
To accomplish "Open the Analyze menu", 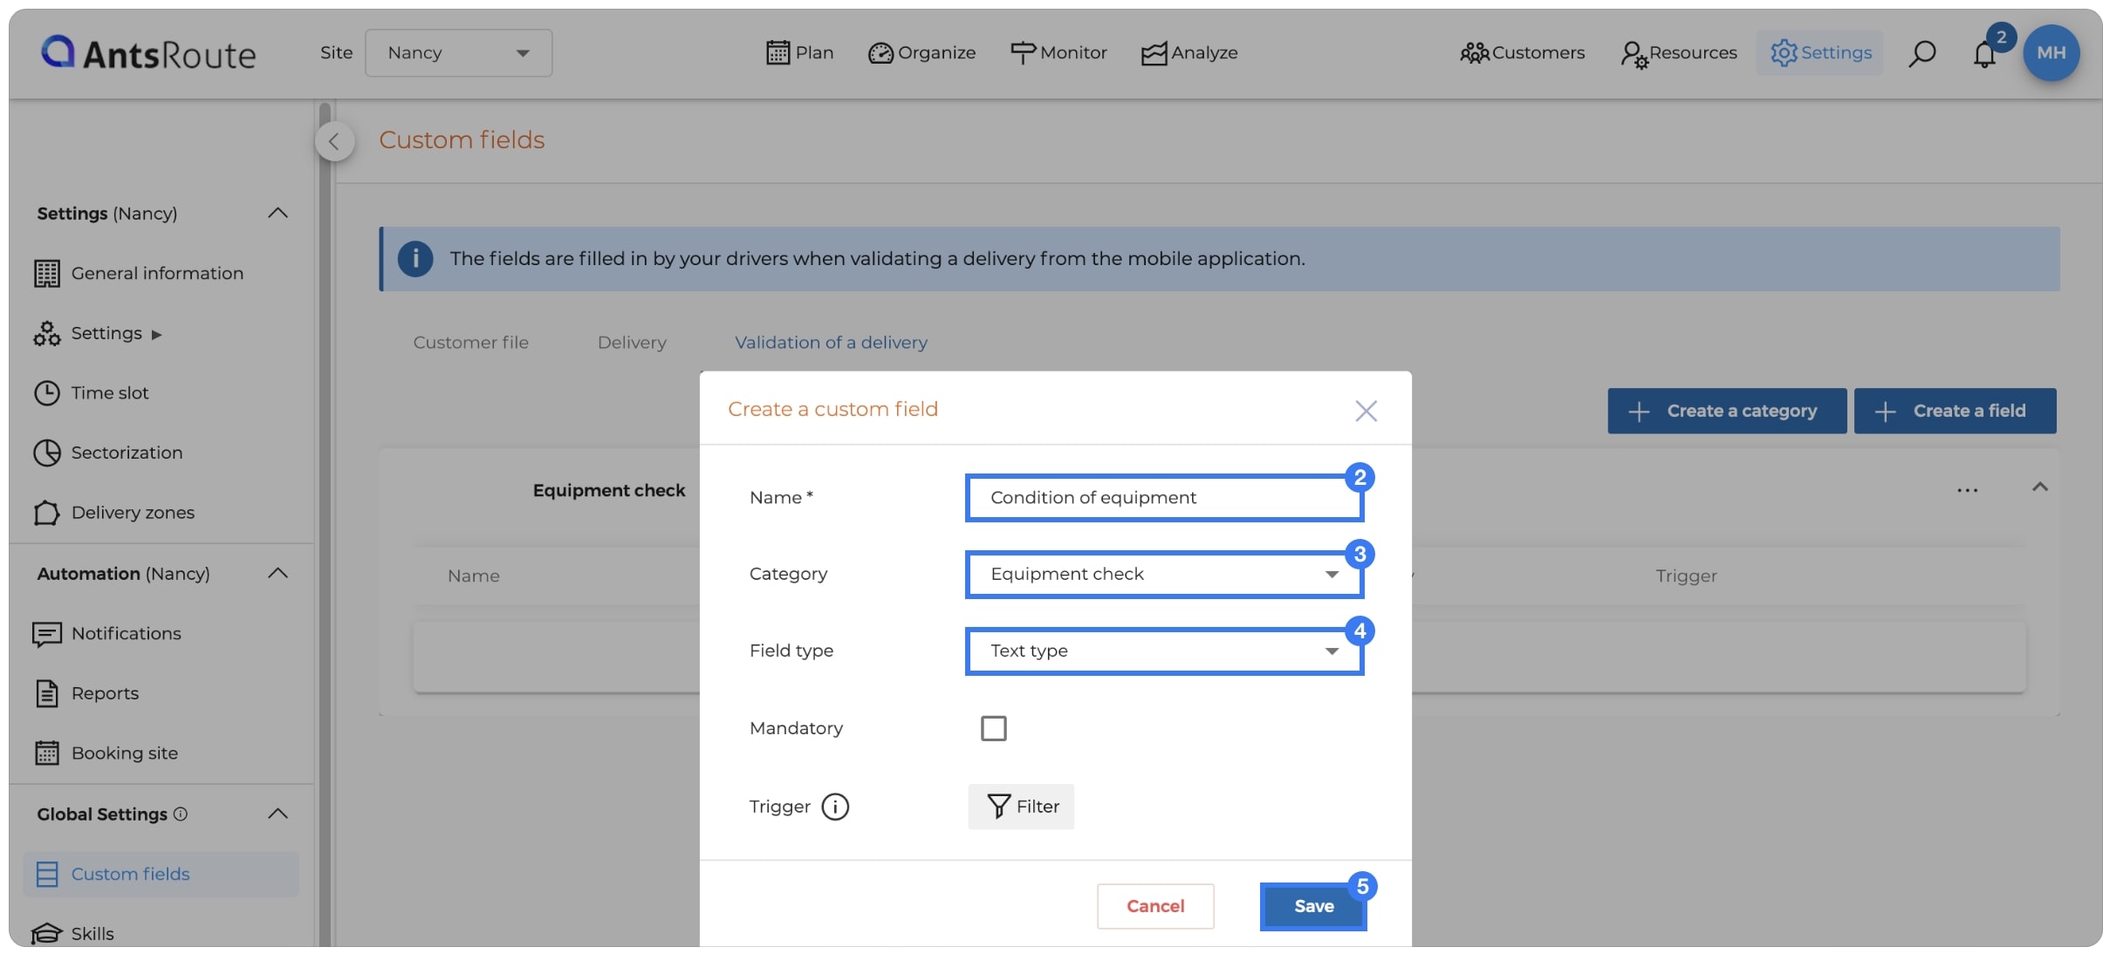I will [1189, 53].
